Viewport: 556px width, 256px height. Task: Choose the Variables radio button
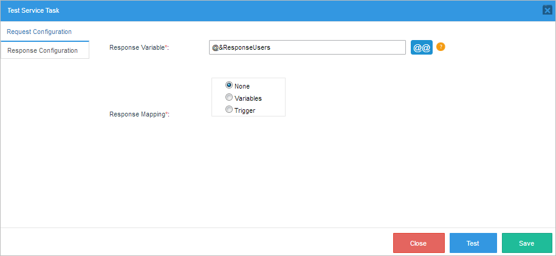[x=229, y=98]
